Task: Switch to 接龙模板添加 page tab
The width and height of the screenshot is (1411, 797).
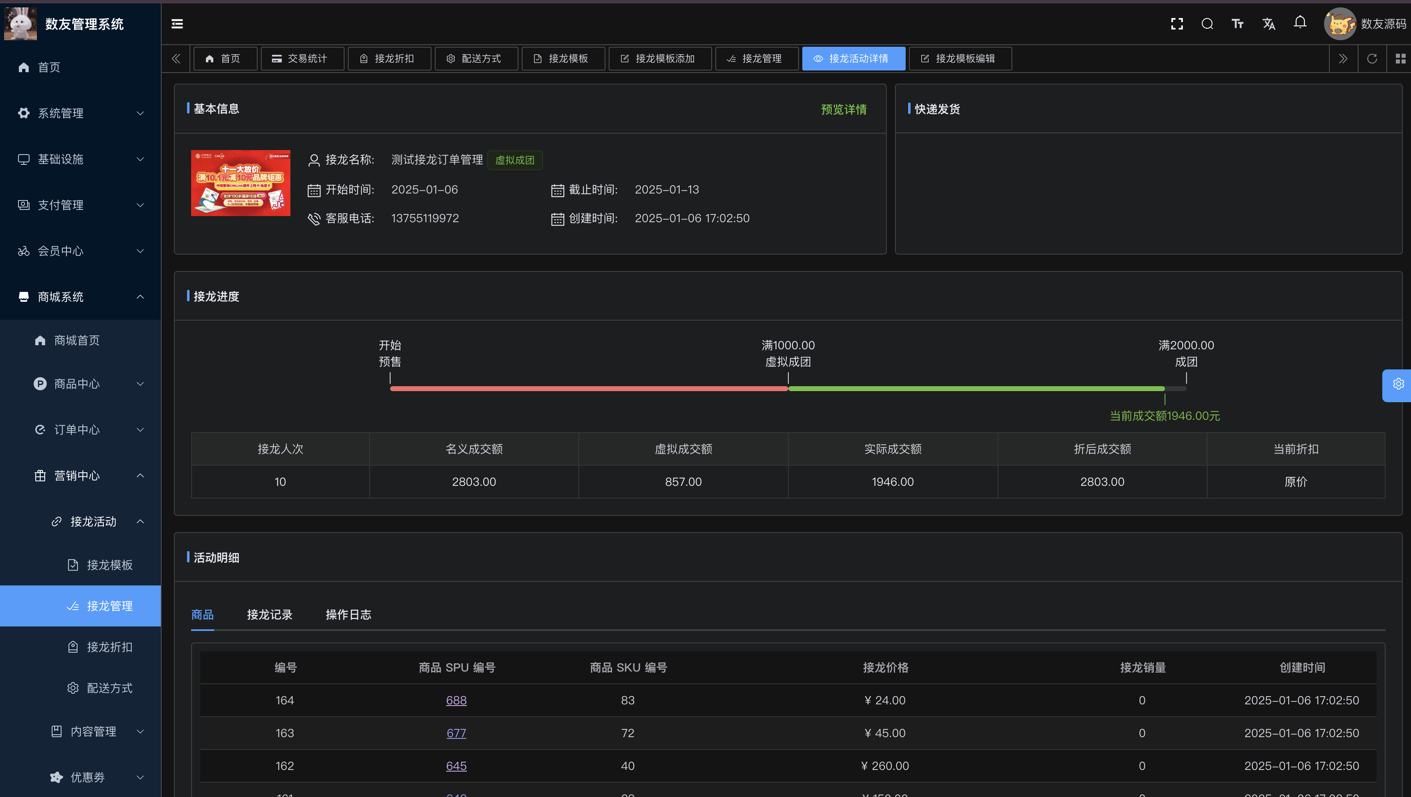Action: pyautogui.click(x=660, y=59)
